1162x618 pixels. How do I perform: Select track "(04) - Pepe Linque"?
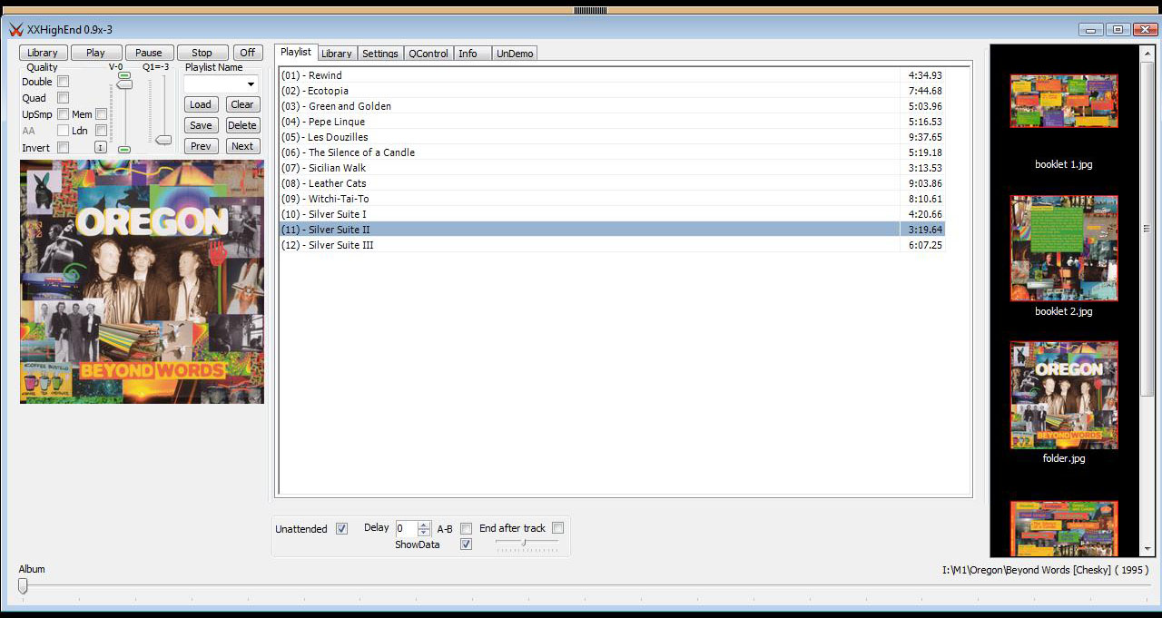(612, 122)
